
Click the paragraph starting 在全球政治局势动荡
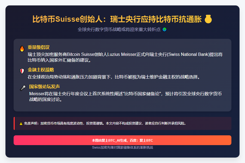114,77
